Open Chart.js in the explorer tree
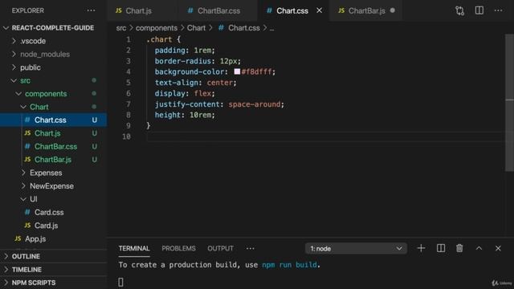Screen dimensions: 514x289 (x=53, y=133)
